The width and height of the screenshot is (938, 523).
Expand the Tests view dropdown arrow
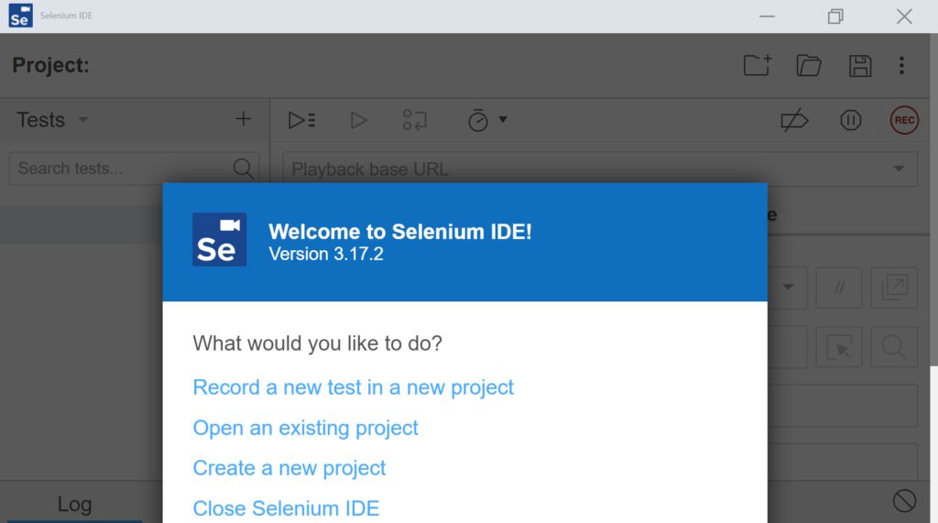[x=83, y=120]
